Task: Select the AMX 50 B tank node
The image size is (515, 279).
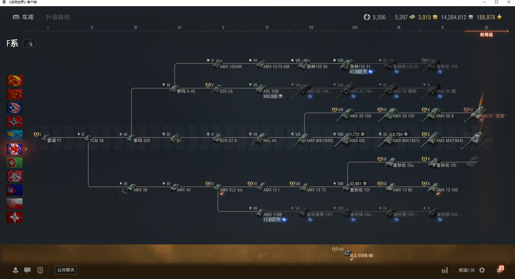Action: (438, 114)
